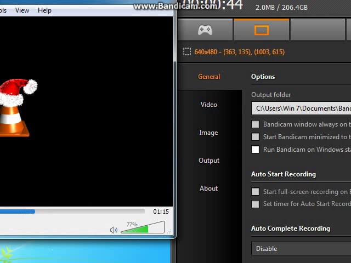Switch to Bandicam game recording mode

click(205, 30)
